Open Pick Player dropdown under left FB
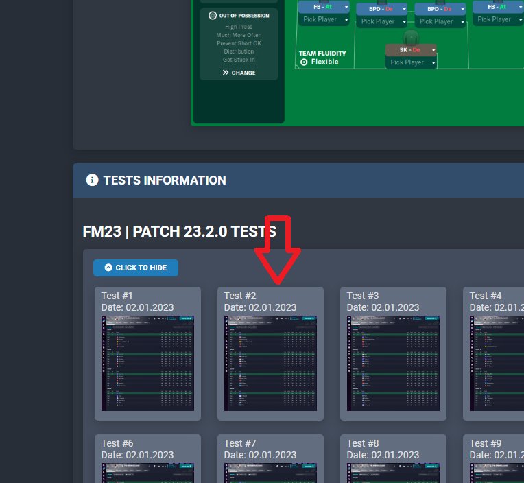This screenshot has height=483, width=524. point(324,19)
